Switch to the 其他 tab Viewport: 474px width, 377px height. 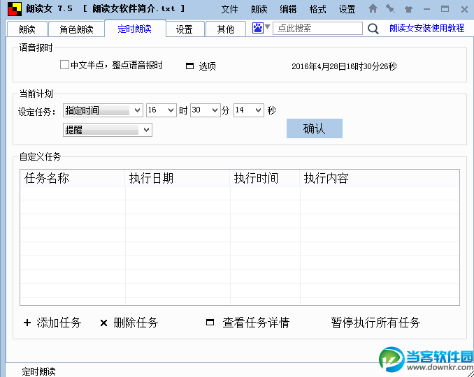226,29
